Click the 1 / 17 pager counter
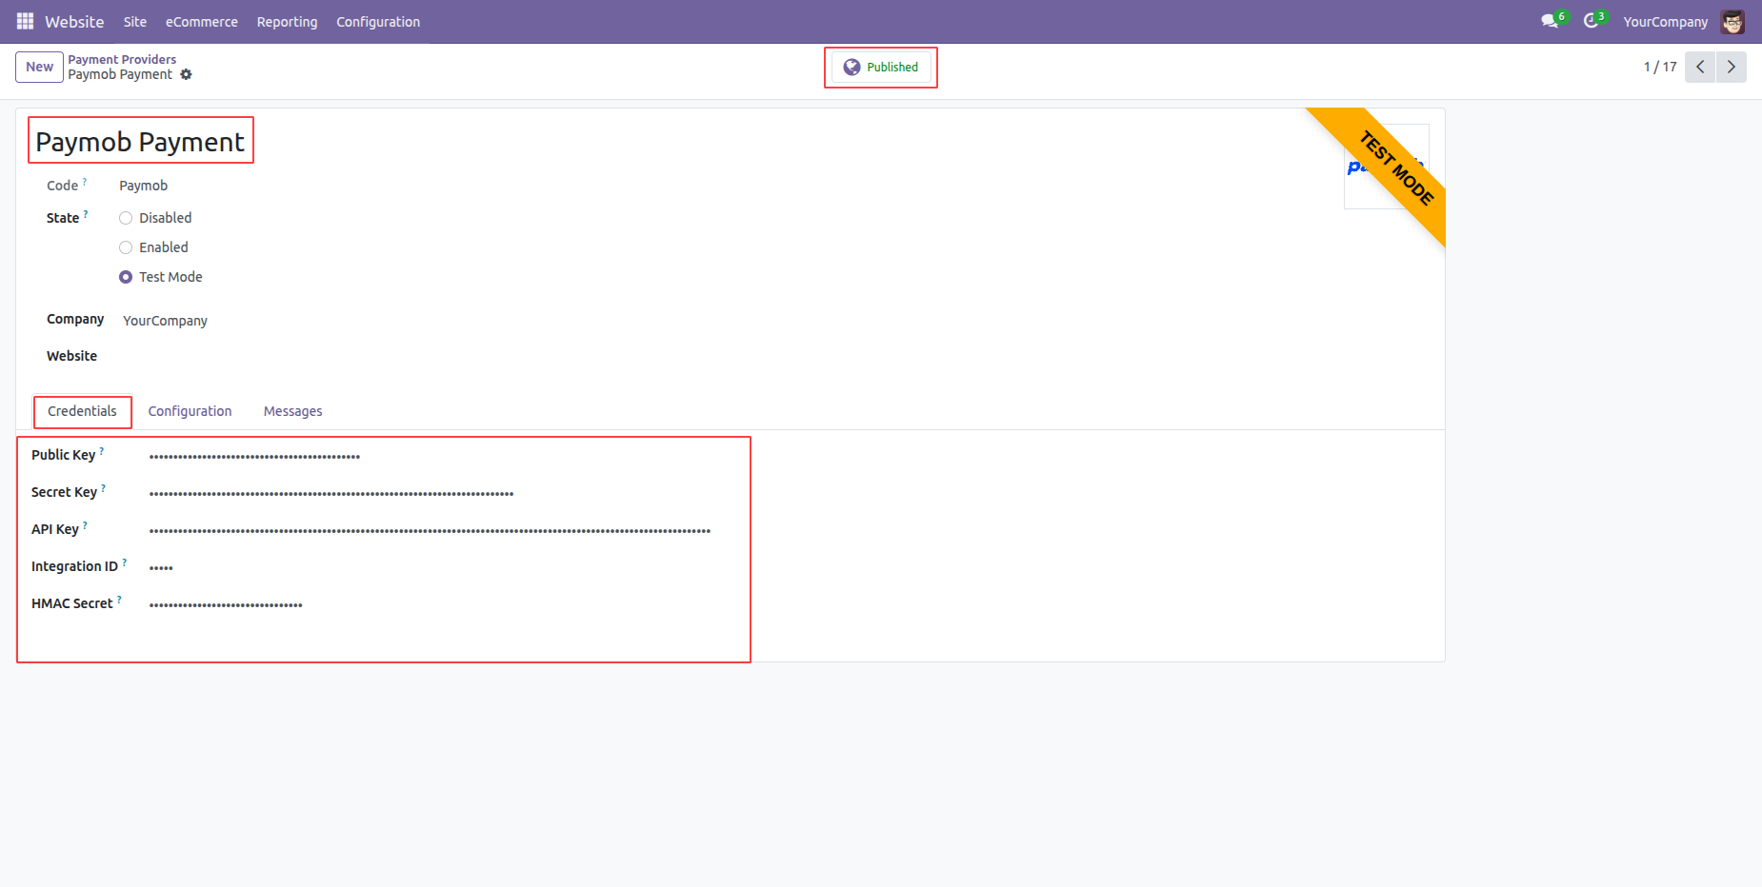 click(1660, 67)
